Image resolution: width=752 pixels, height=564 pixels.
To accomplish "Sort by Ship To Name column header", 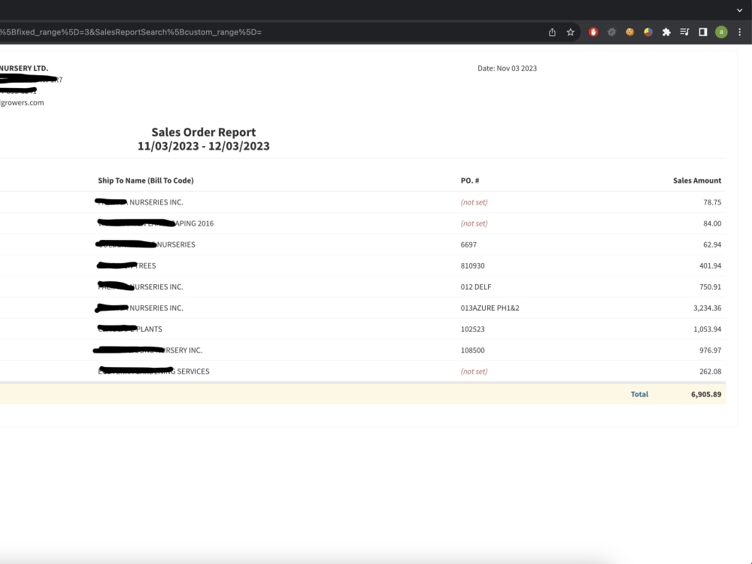I will pyautogui.click(x=146, y=180).
